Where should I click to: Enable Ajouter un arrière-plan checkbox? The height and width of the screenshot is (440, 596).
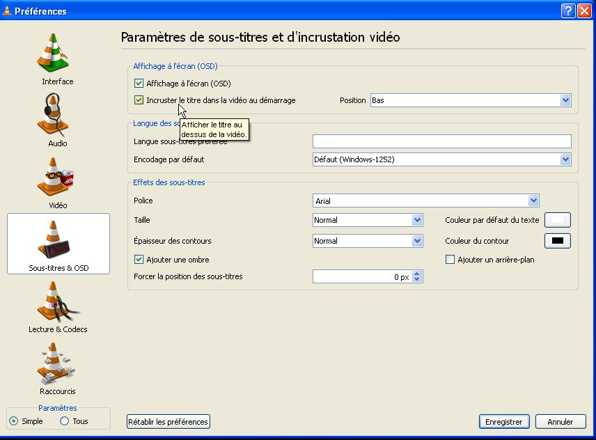coord(450,260)
